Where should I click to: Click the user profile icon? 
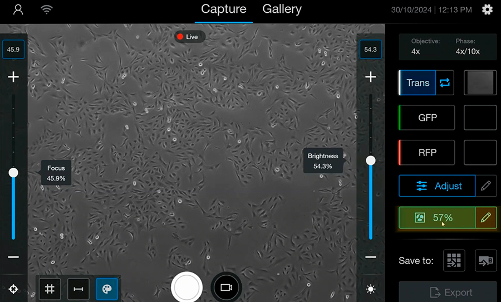click(18, 9)
